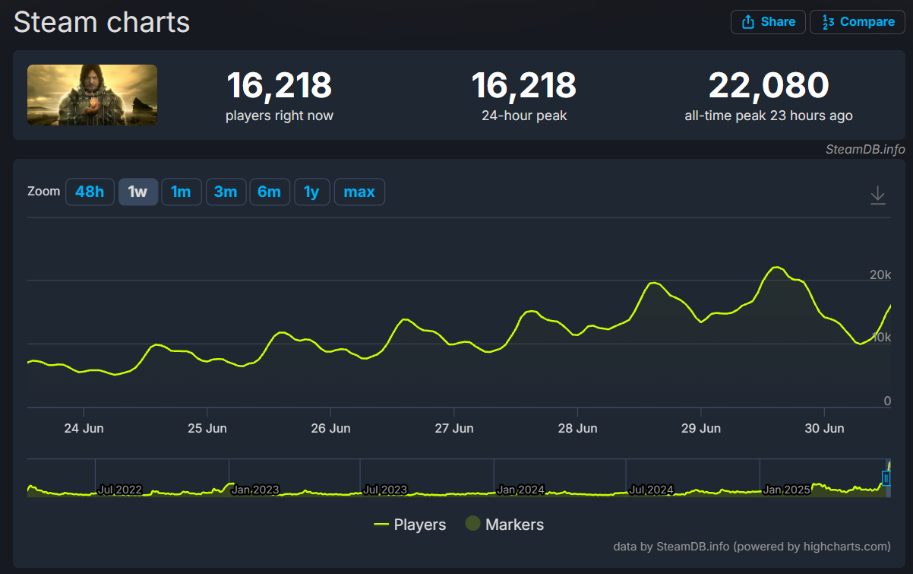Toggle the Players legend series
The width and height of the screenshot is (913, 574).
point(409,525)
